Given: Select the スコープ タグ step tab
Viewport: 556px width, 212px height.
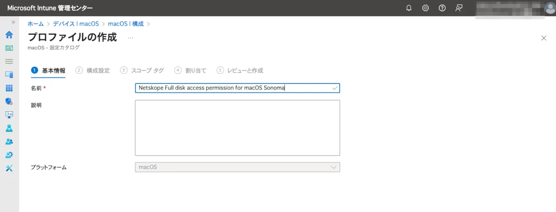Looking at the screenshot, I should pyautogui.click(x=142, y=71).
